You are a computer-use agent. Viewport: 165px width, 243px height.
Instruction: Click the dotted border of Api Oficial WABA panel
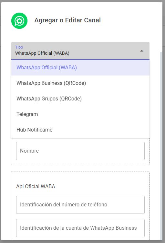(x=80, y=171)
